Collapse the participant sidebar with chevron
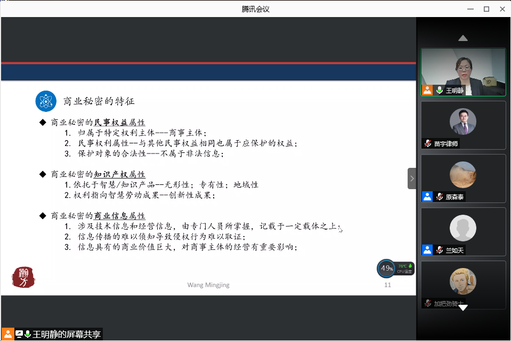This screenshot has height=341, width=511. pos(411,178)
